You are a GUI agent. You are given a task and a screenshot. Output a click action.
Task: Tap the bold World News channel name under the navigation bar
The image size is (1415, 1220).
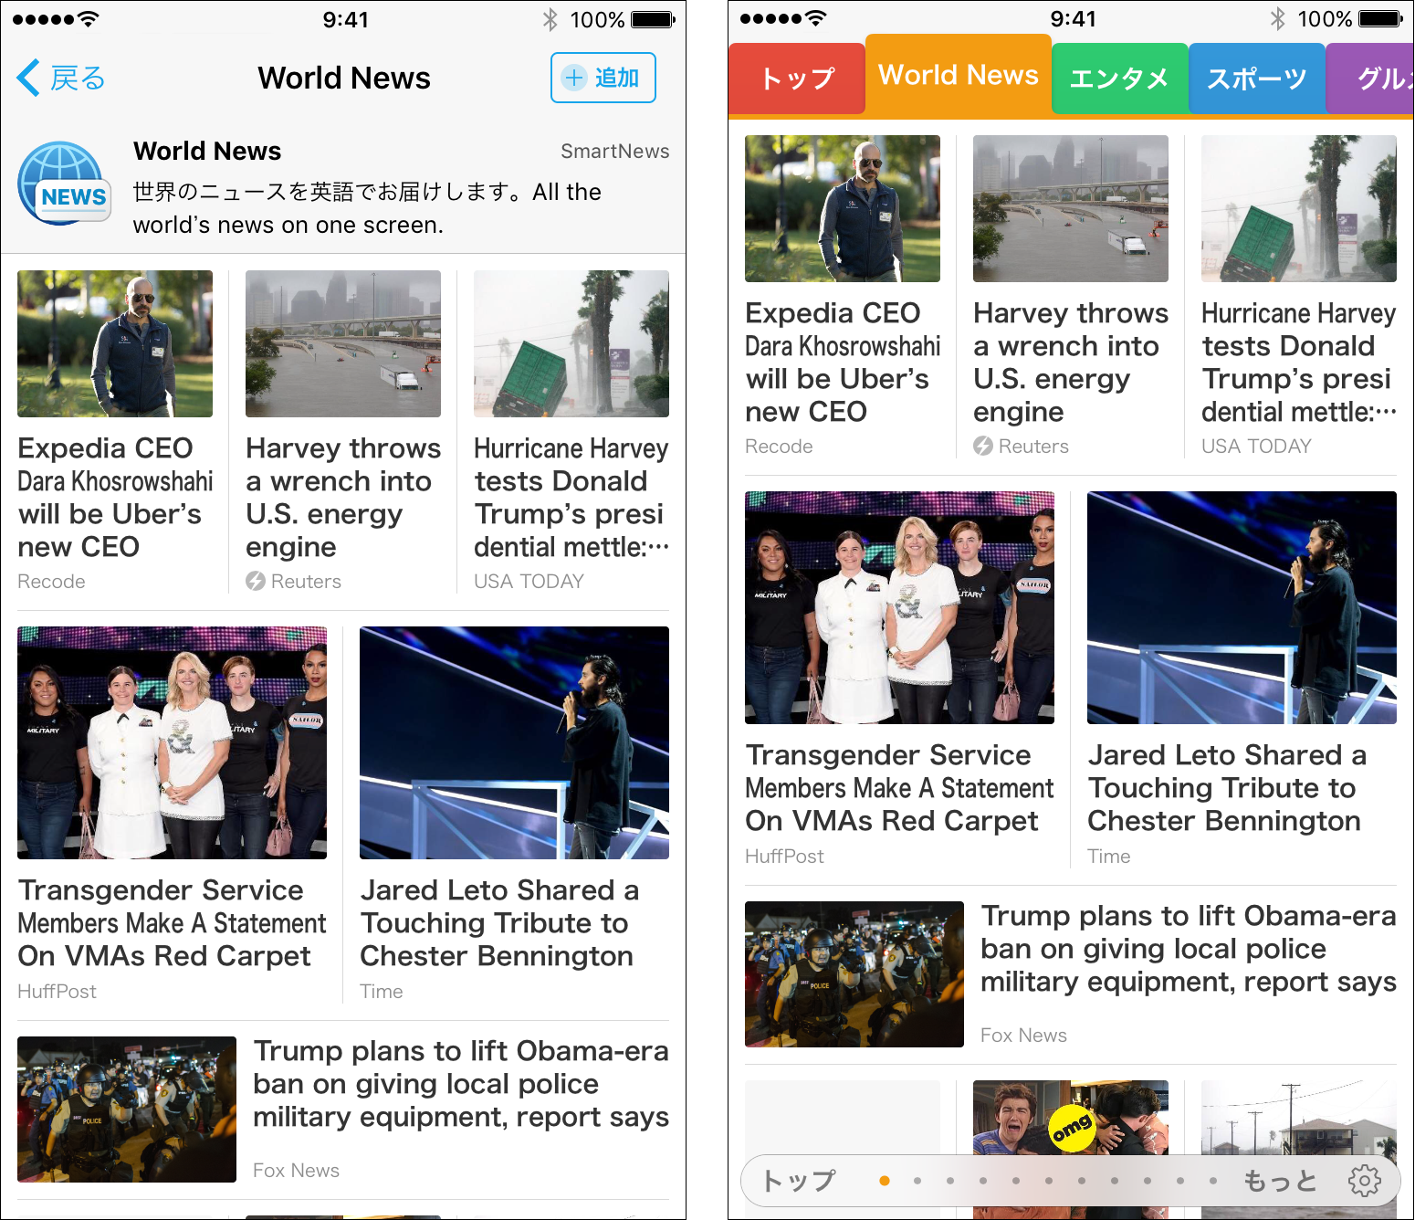click(207, 151)
